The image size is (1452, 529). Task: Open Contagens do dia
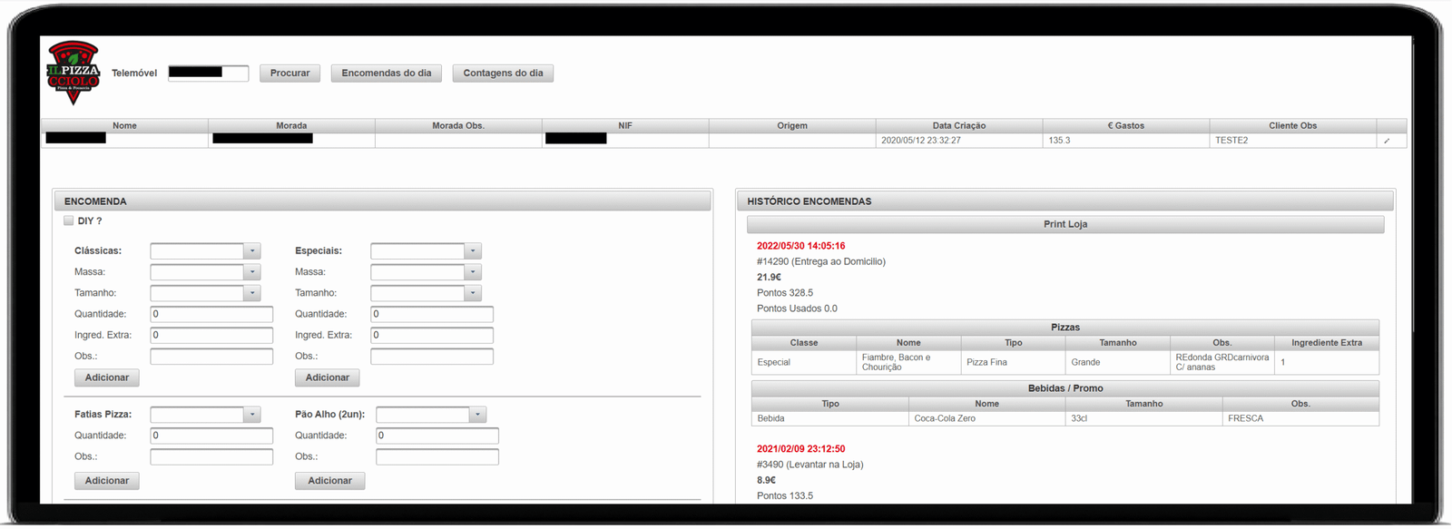point(503,73)
